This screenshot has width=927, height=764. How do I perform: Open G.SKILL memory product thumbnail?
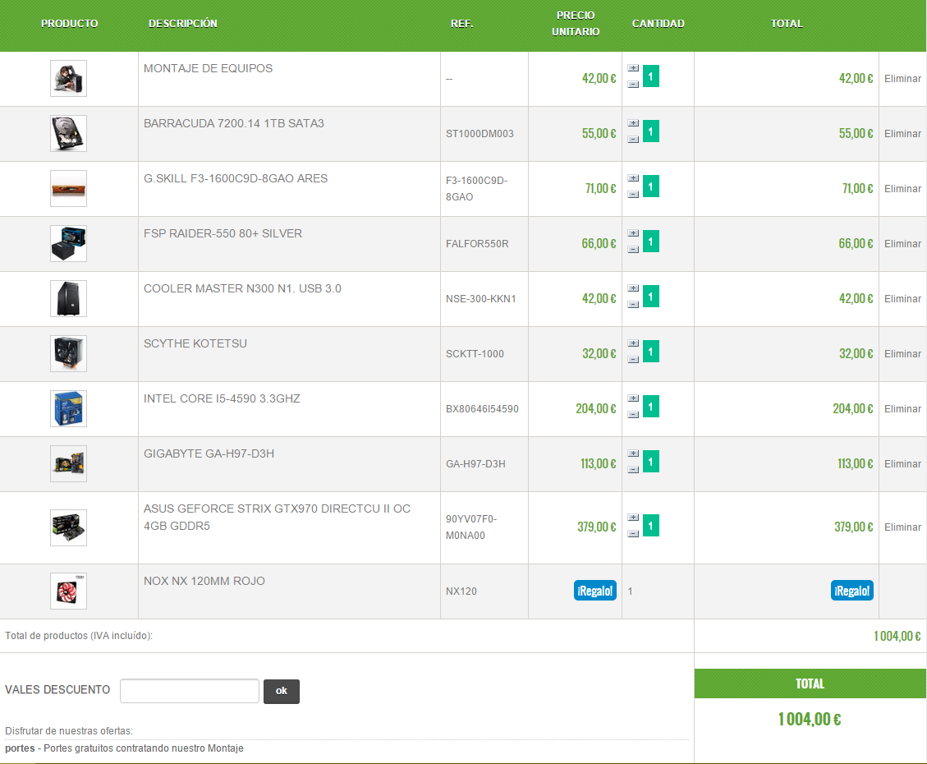[69, 188]
